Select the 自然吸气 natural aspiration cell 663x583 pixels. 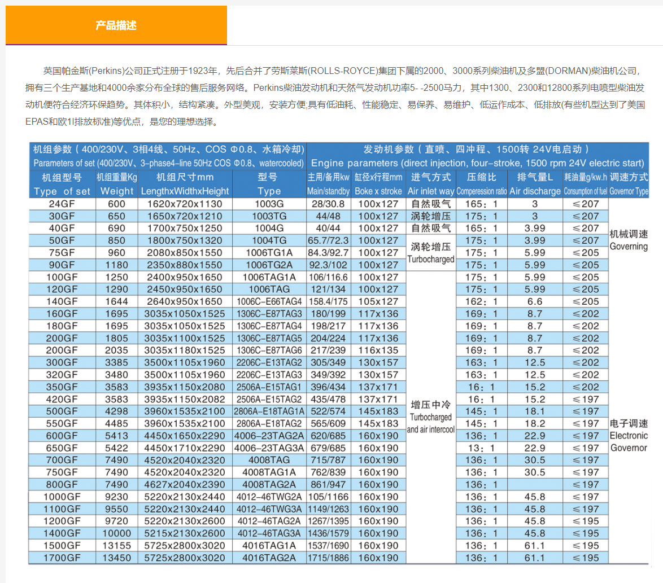(x=431, y=204)
